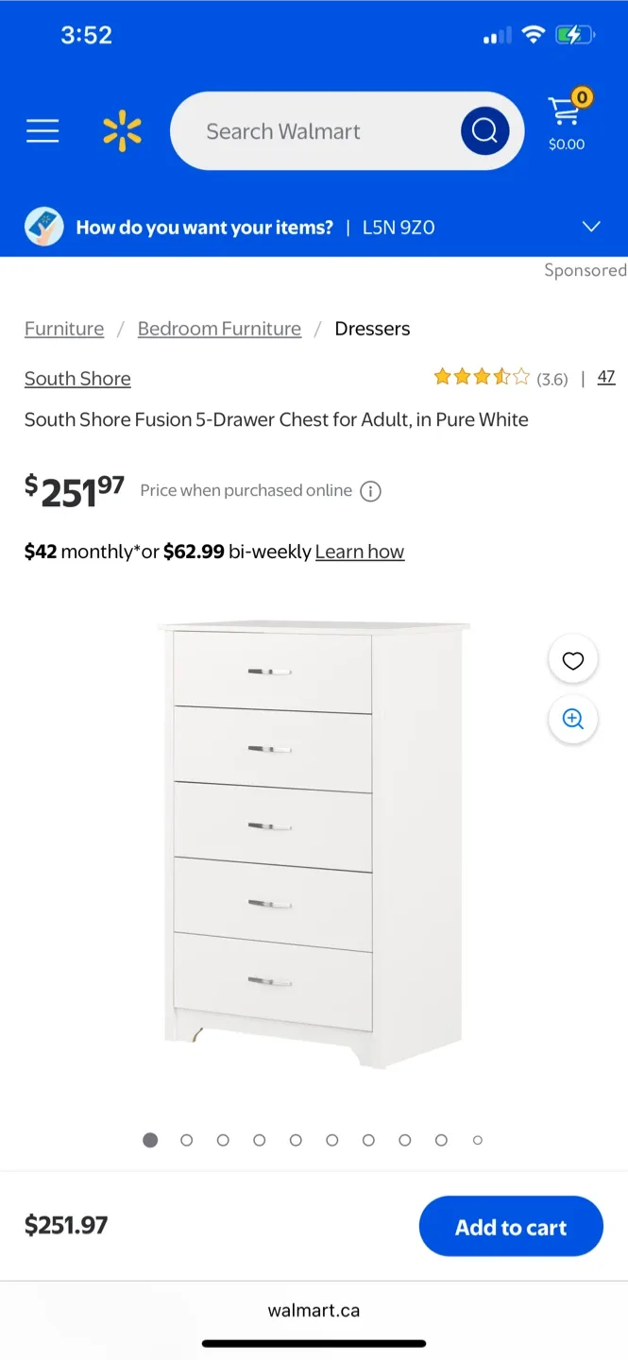Image resolution: width=628 pixels, height=1360 pixels.
Task: Add chest to favorites with heart icon
Action: 572,659
